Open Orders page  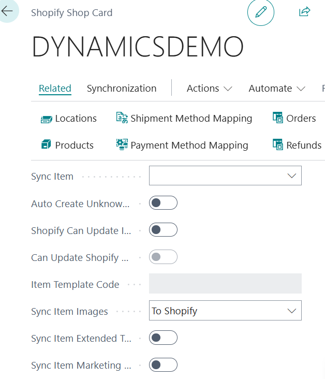(x=294, y=118)
